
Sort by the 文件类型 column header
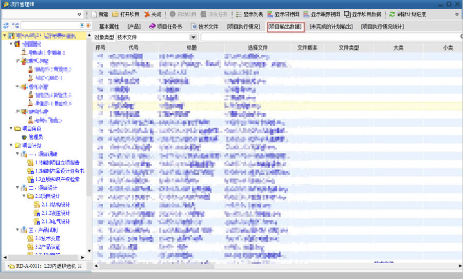pyautogui.click(x=349, y=47)
